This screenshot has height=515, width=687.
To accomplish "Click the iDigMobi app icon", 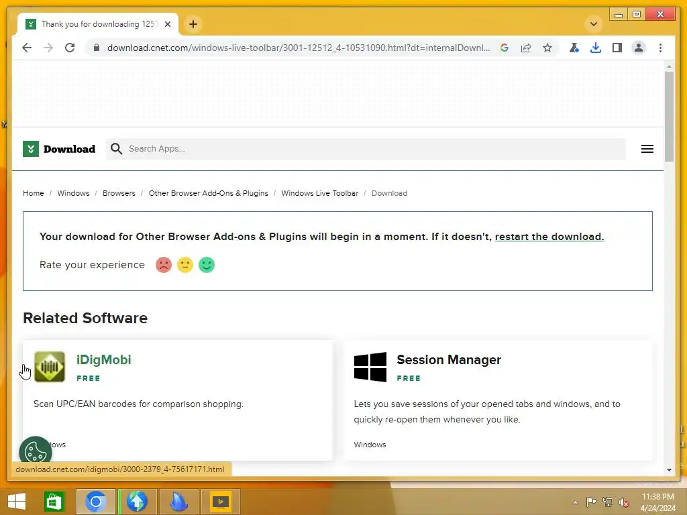I will pyautogui.click(x=50, y=367).
